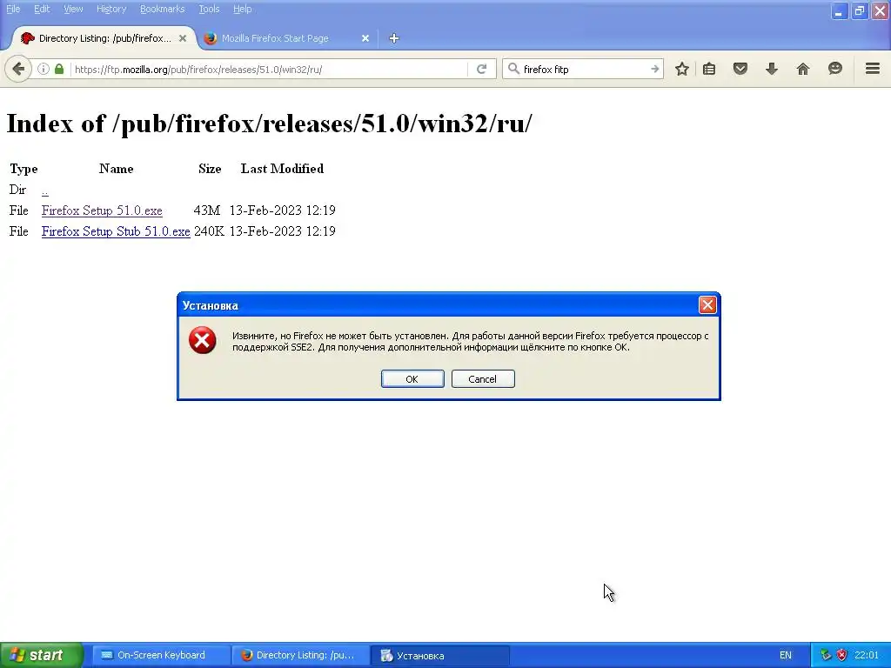Screen dimensions: 891x668
Task: Open the History menu
Action: (111, 9)
